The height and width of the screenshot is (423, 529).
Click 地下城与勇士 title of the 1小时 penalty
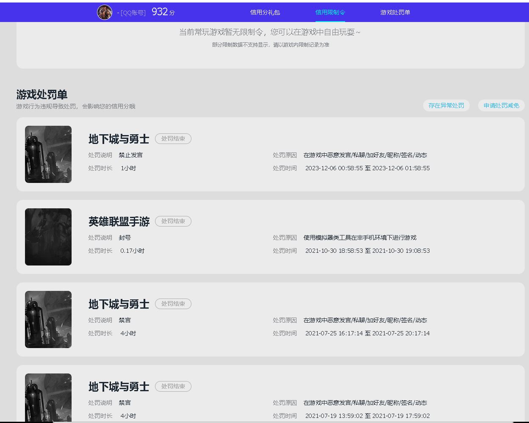point(119,139)
